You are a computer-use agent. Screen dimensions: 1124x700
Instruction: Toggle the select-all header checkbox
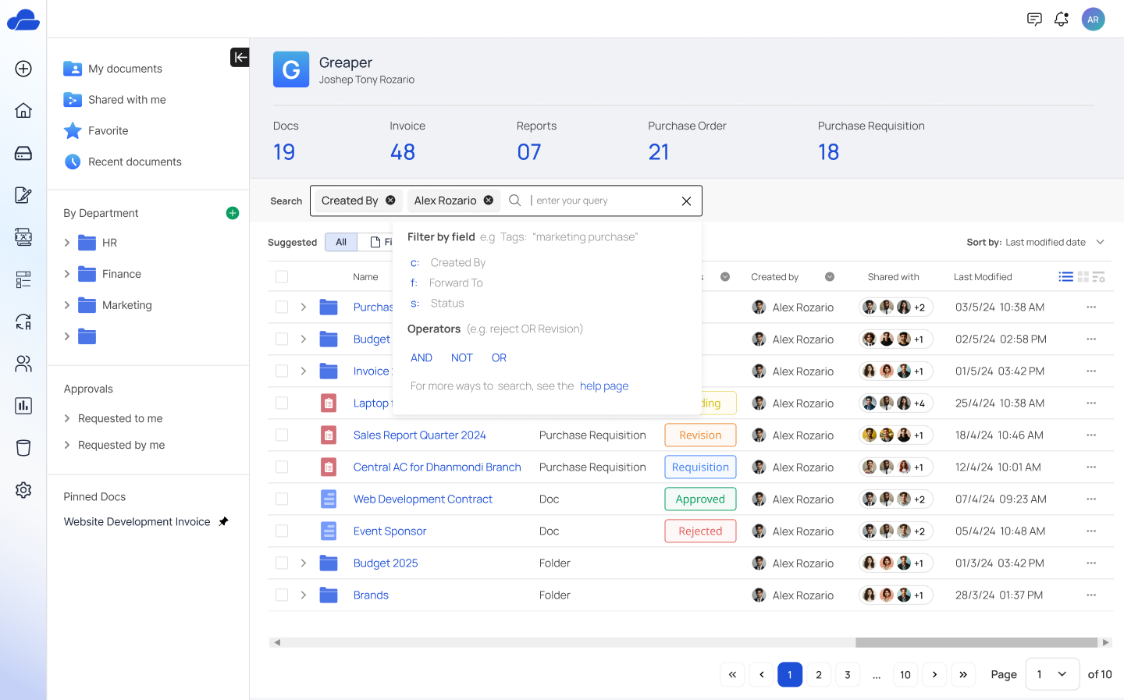tap(282, 277)
